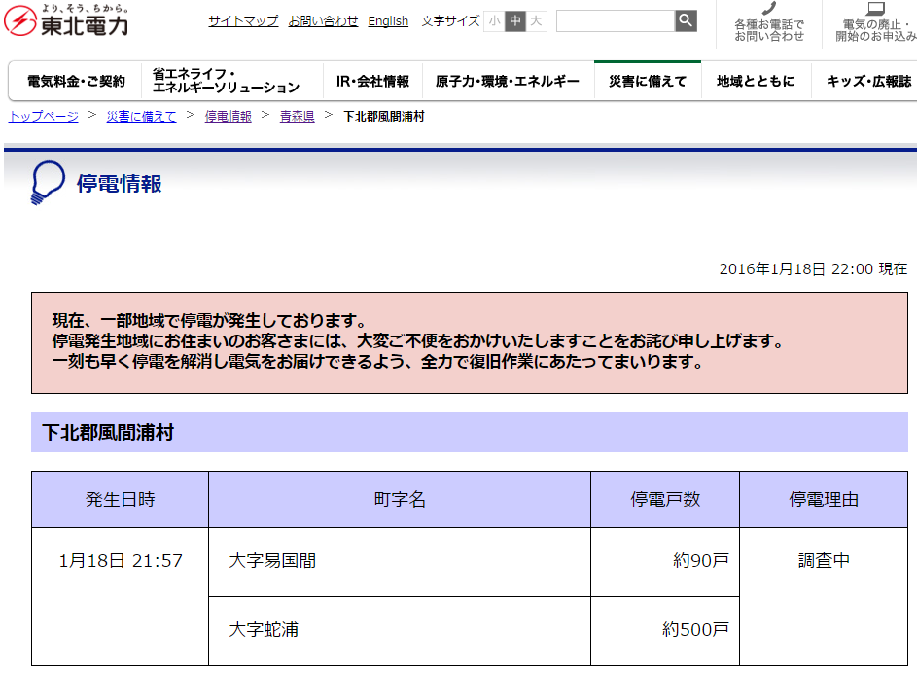Keep font size at 中 (medium)
The height and width of the screenshot is (673, 917).
pyautogui.click(x=512, y=19)
